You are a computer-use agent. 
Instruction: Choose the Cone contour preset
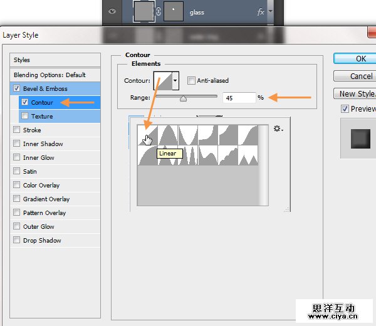[167, 135]
